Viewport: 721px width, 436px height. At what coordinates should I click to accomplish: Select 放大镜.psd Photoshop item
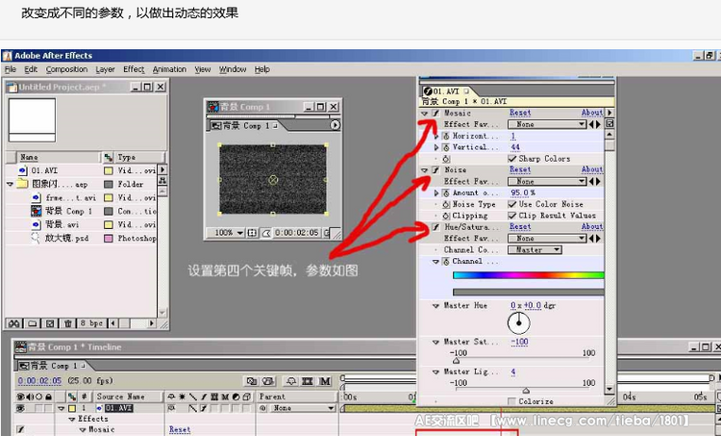point(66,238)
